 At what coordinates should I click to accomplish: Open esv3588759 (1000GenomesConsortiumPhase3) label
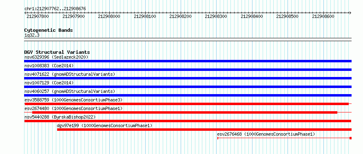coord(73,100)
